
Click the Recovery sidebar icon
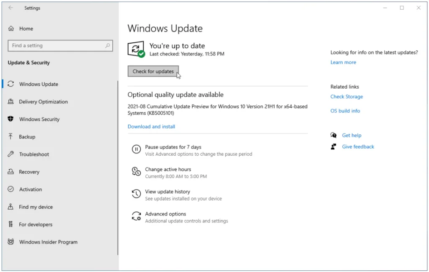point(10,172)
